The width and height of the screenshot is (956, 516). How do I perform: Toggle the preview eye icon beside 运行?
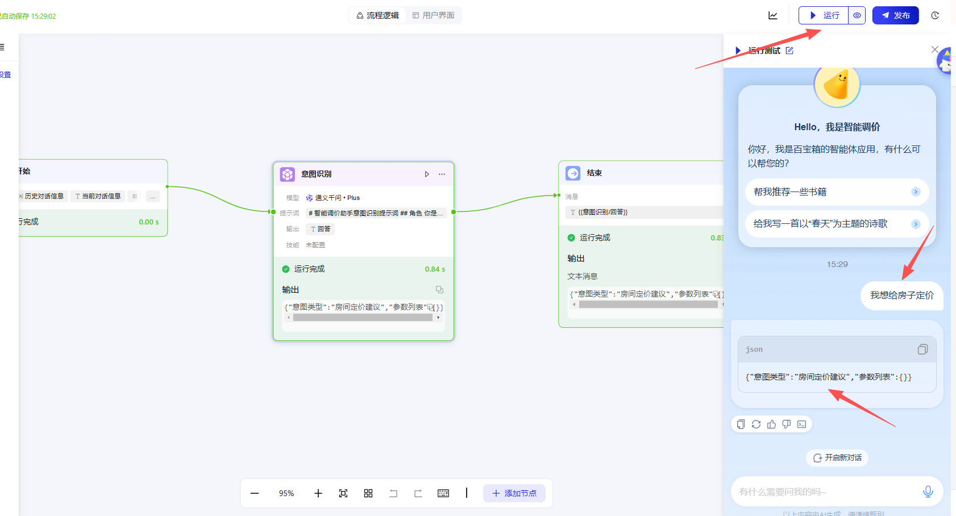point(857,15)
